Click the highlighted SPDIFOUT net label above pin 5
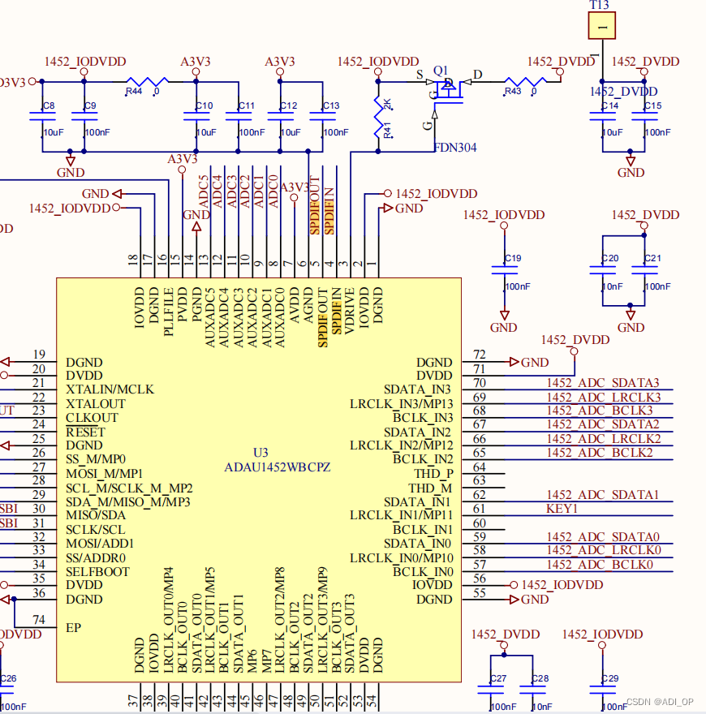This screenshot has width=706, height=714. [x=315, y=205]
